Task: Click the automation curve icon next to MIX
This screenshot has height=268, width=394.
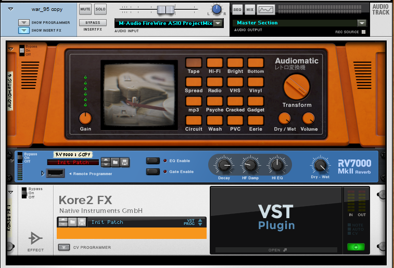Action: (x=266, y=10)
